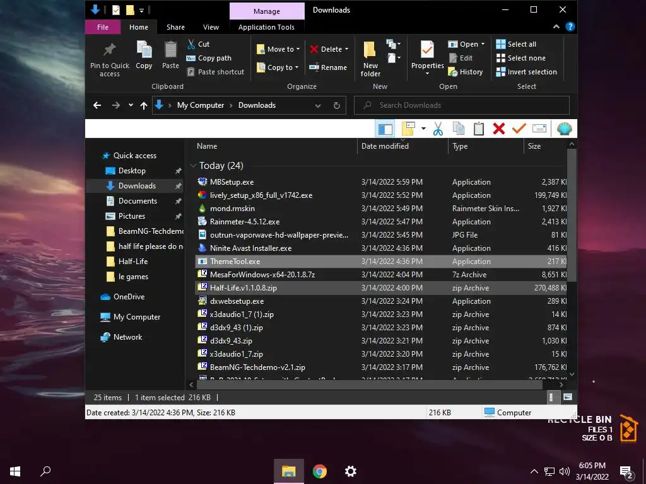Click the file list scroll down arrow
Image resolution: width=646 pixels, height=484 pixels.
[x=572, y=374]
